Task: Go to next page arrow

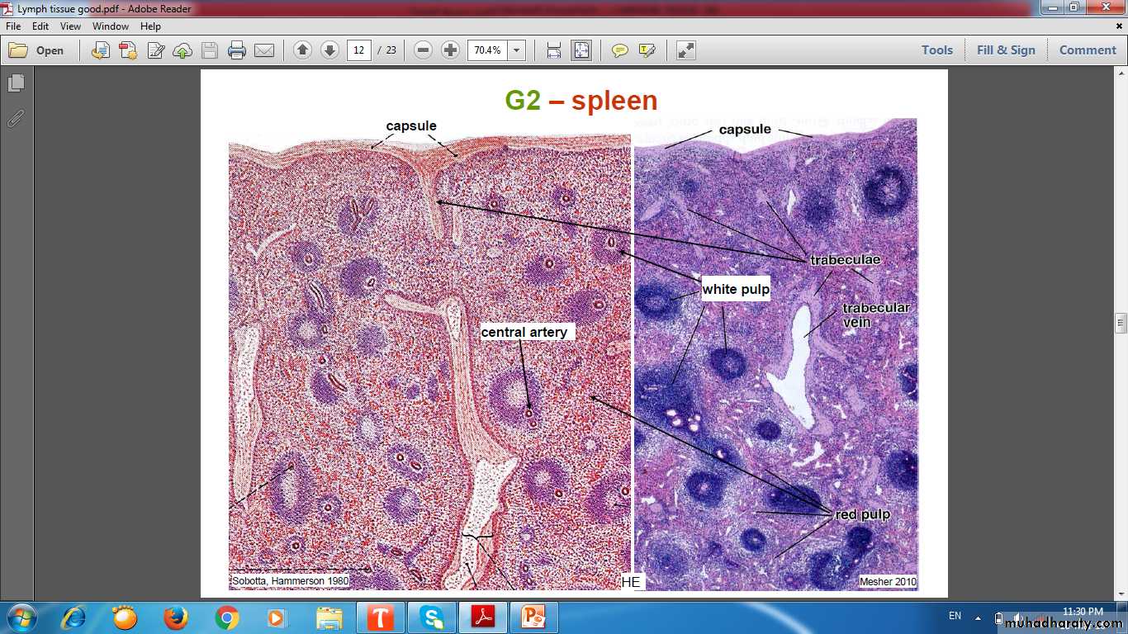Action: pos(329,50)
